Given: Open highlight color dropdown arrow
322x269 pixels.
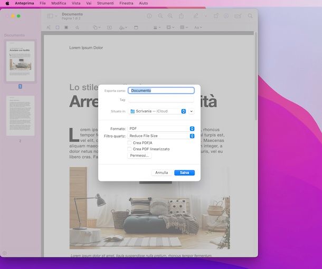Looking at the screenshot, I should coord(205,16).
